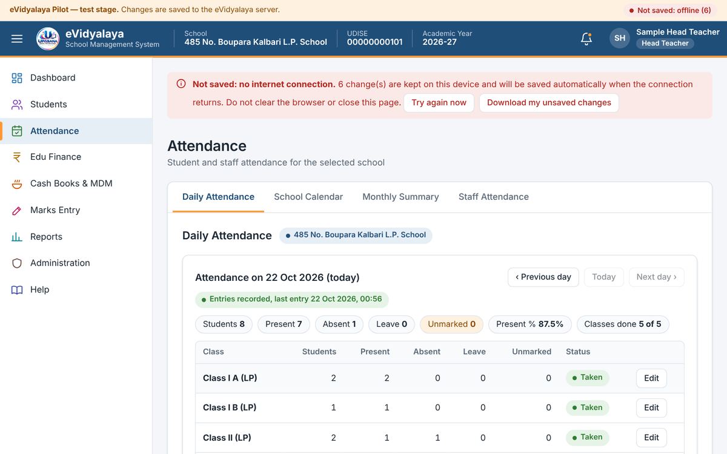The image size is (727, 454).
Task: Click the Reports bar chart icon
Action: [x=17, y=237]
